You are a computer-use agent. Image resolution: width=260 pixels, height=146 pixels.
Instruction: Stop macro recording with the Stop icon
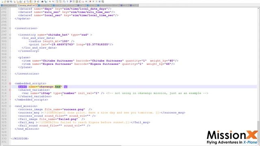point(93,2)
